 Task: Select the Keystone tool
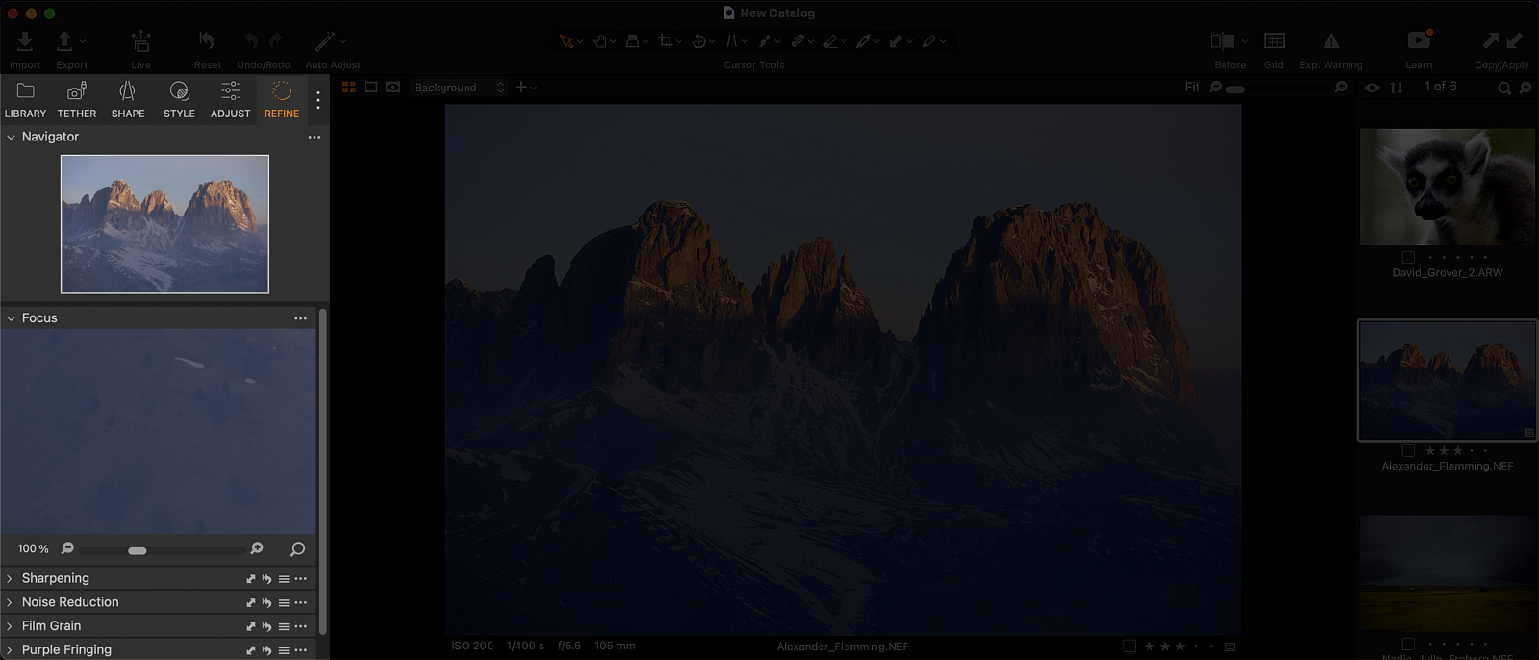(732, 41)
